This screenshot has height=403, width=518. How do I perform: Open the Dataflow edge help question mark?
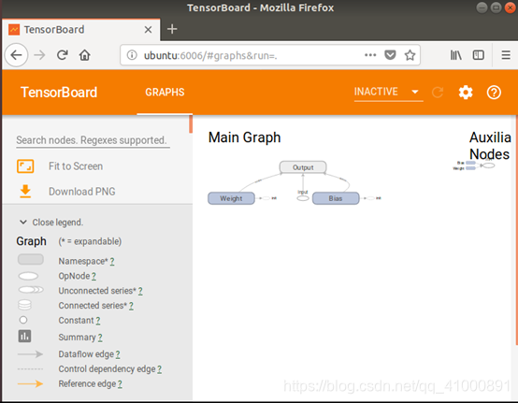pyautogui.click(x=118, y=354)
